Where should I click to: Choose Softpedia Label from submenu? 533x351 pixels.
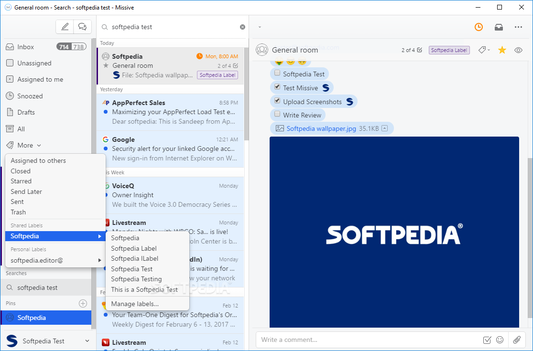pos(148,248)
